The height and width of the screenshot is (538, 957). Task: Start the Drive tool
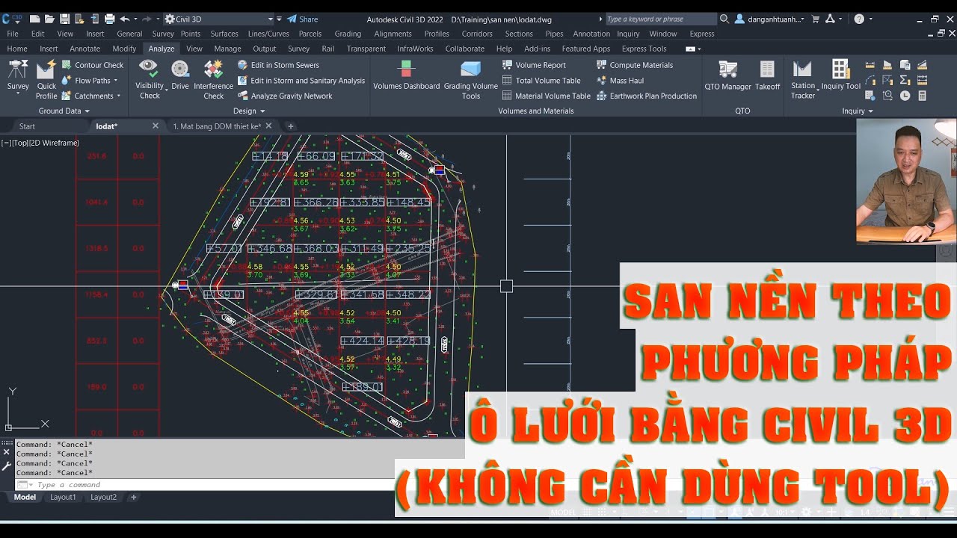(180, 75)
